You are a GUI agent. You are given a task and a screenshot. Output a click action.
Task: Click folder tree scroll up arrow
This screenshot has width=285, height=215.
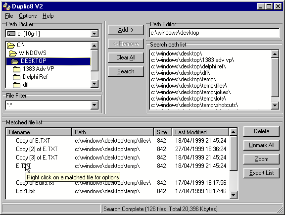(x=94, y=46)
